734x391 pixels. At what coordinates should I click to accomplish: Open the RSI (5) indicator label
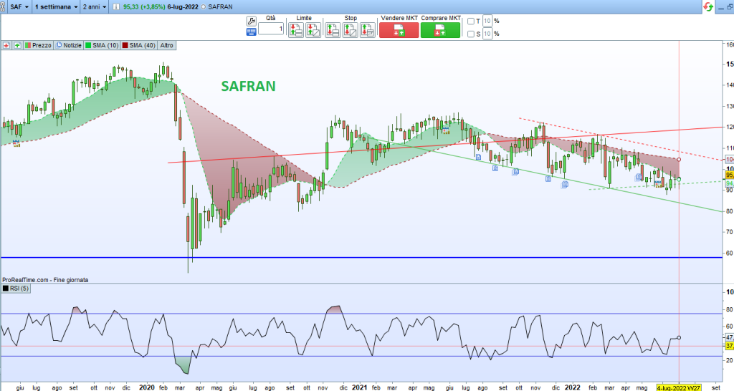coord(16,289)
